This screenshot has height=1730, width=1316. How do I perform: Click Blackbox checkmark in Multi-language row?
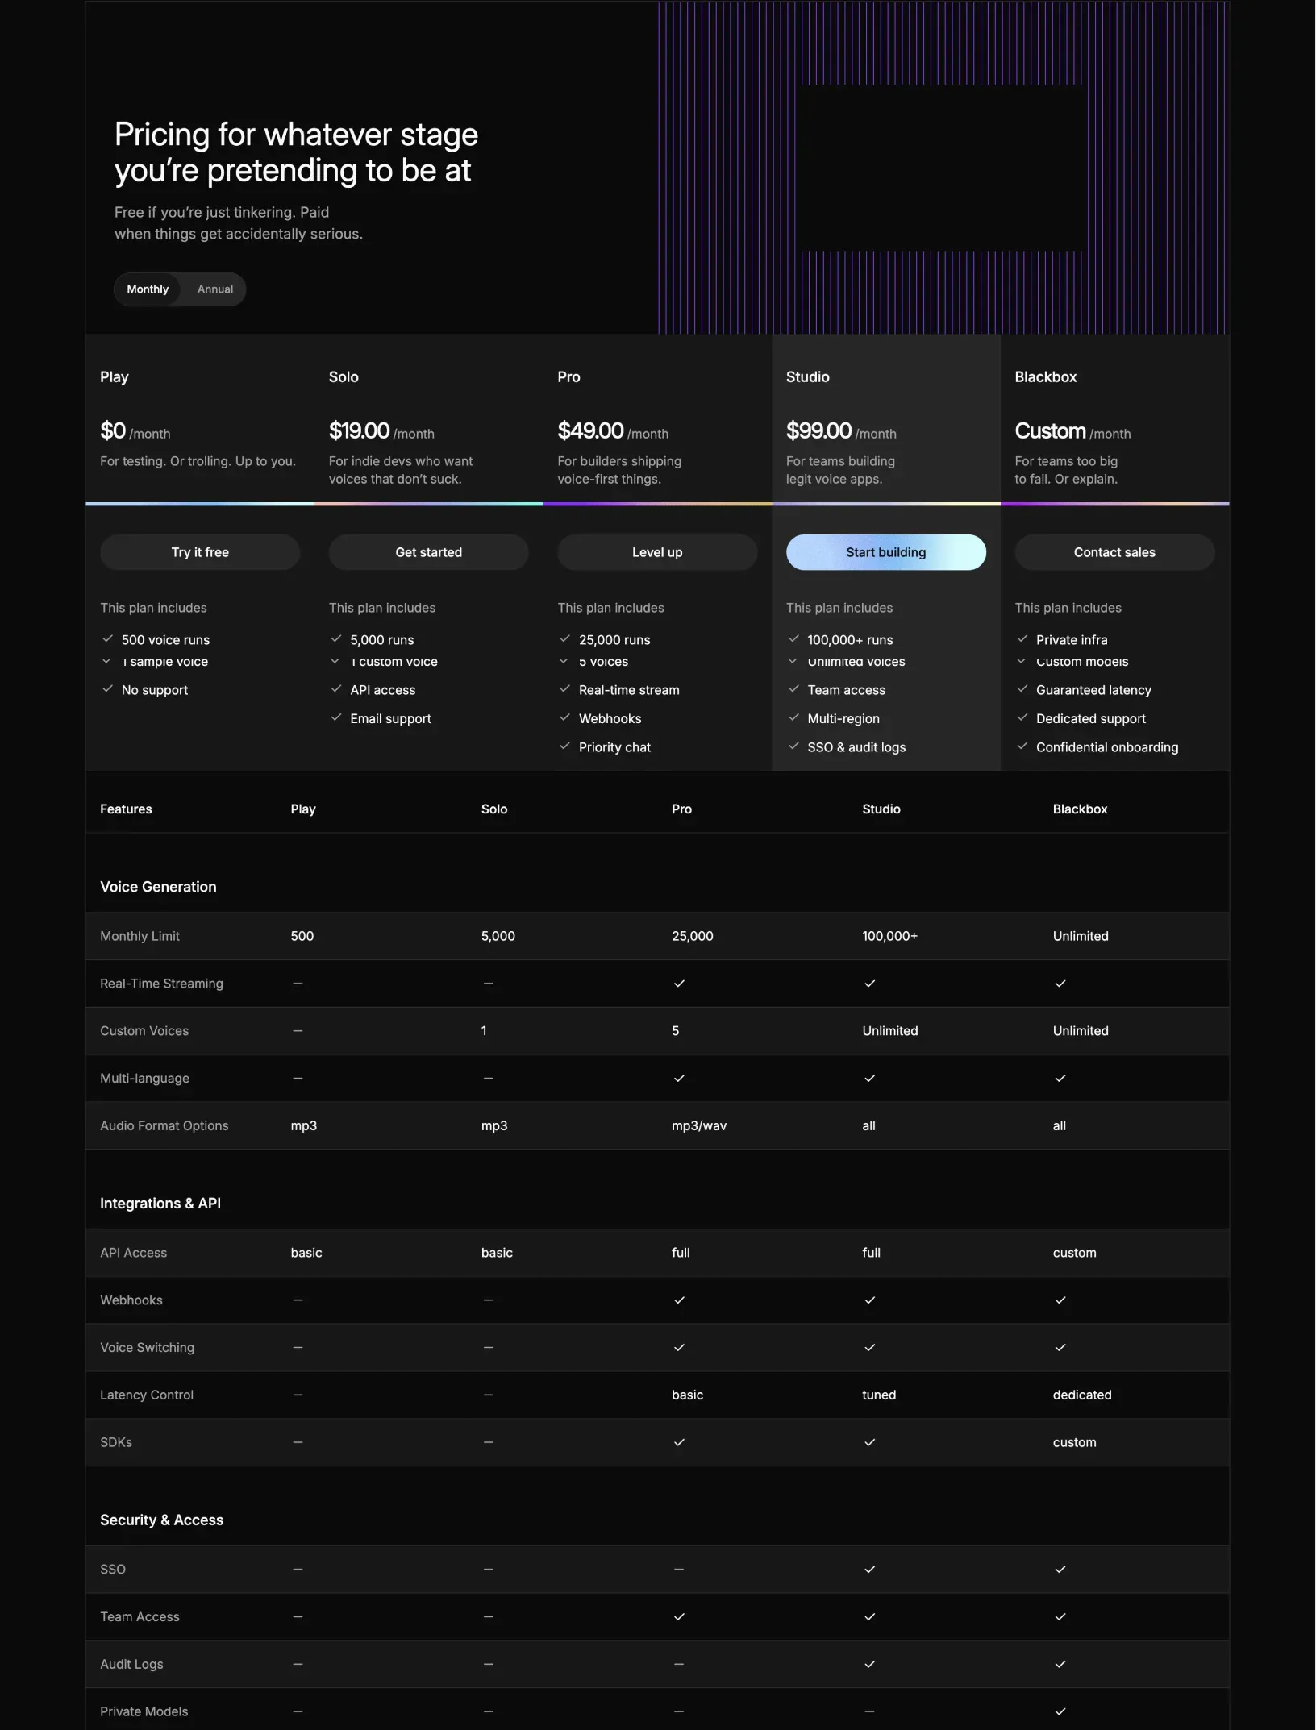(x=1060, y=1079)
